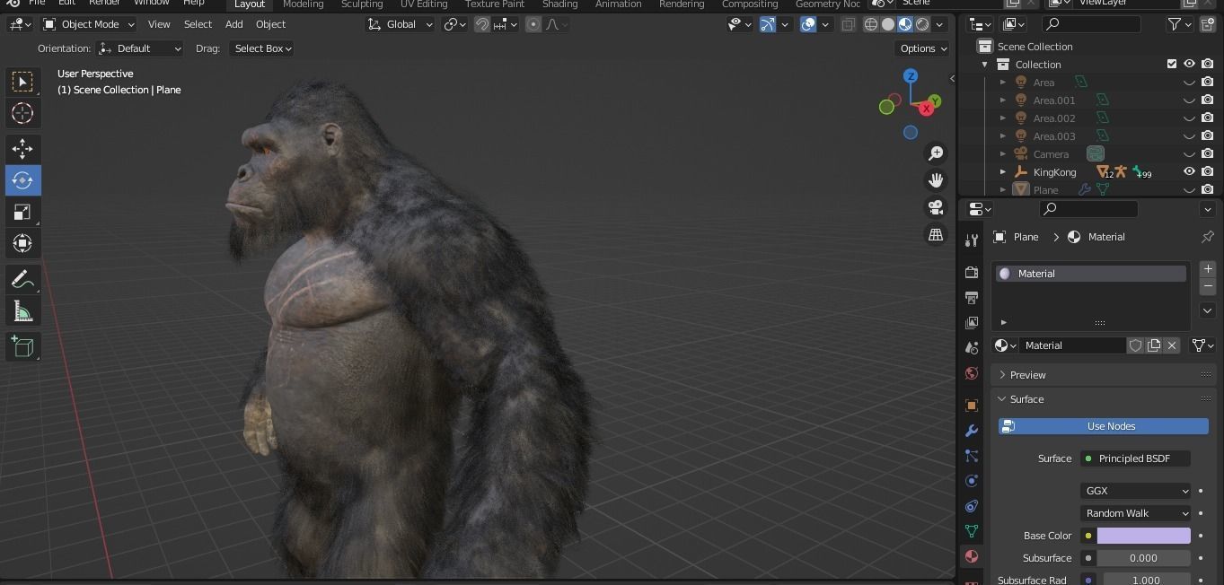Open the Drag Select Box dropdown

[261, 48]
